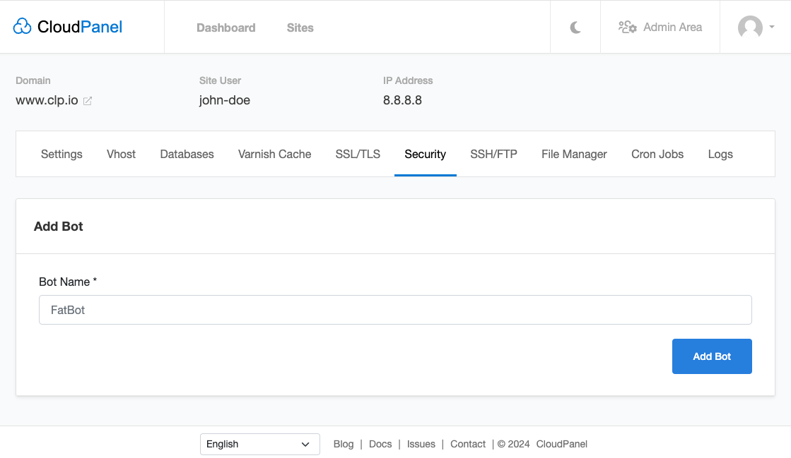Image resolution: width=791 pixels, height=458 pixels.
Task: Open the Sites menu item
Action: click(300, 28)
